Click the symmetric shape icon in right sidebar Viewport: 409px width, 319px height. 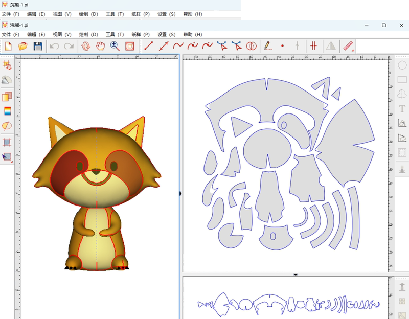402,94
